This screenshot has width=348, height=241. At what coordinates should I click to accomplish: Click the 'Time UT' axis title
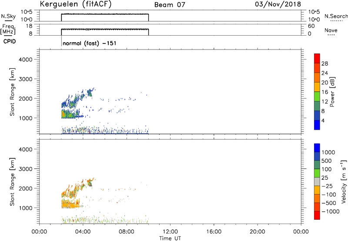pos(170,238)
